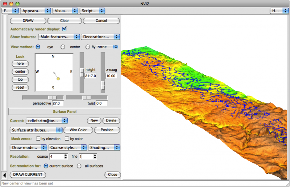Click the yellow eye position marker
Image resolution: width=290 pixels, height=187 pixels.
(58, 78)
